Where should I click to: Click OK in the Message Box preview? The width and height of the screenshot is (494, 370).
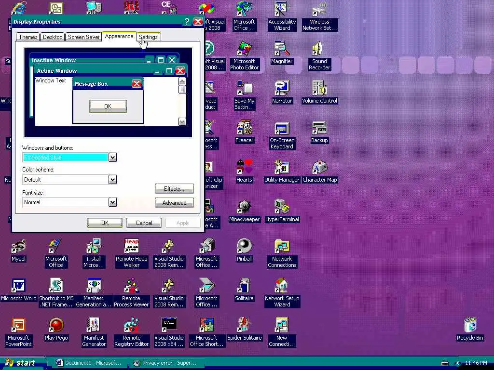click(108, 106)
